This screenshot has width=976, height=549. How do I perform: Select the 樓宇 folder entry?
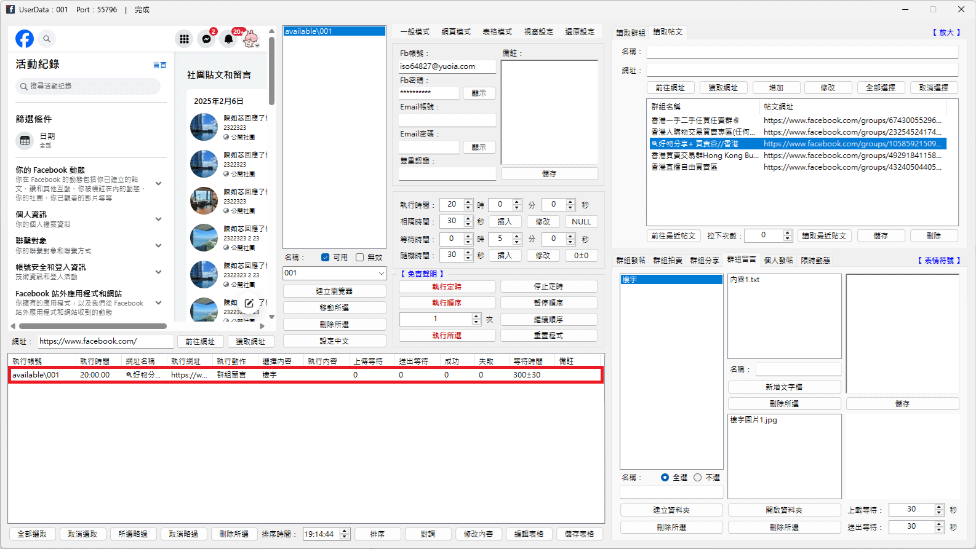click(x=671, y=280)
